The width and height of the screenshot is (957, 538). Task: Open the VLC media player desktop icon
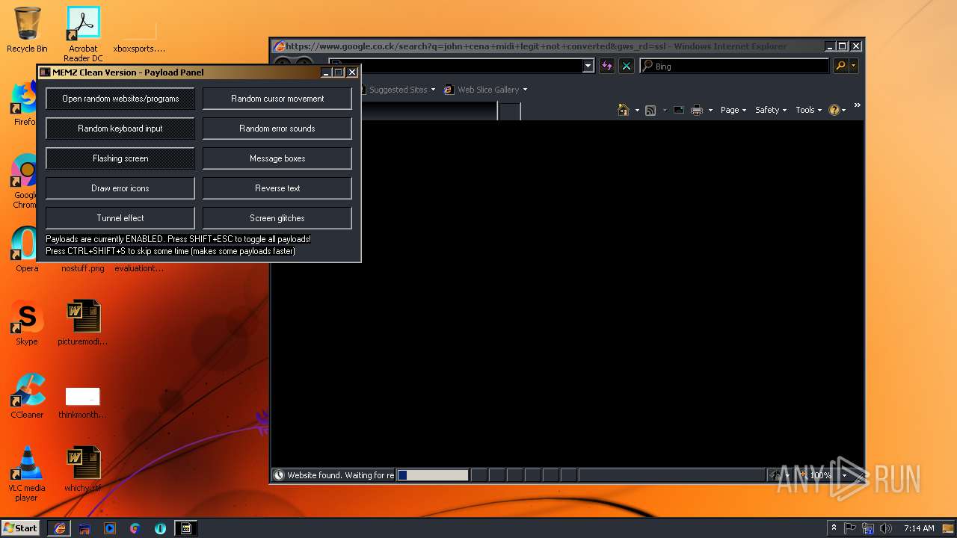[x=27, y=474]
